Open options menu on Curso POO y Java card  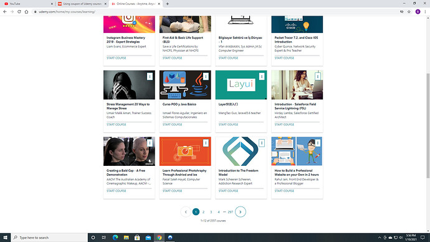coord(206,76)
